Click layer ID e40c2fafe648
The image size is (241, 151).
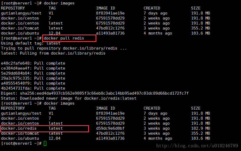tap(15, 63)
